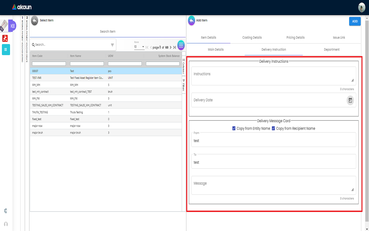Go to the next page of items
Viewport: 369px width, 231px height.
tap(171, 47)
